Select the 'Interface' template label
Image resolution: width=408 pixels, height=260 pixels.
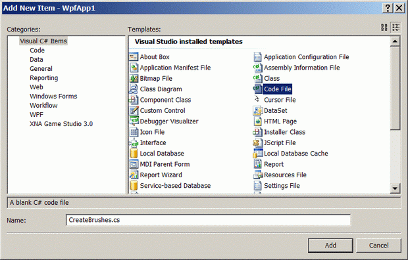pyautogui.click(x=153, y=143)
